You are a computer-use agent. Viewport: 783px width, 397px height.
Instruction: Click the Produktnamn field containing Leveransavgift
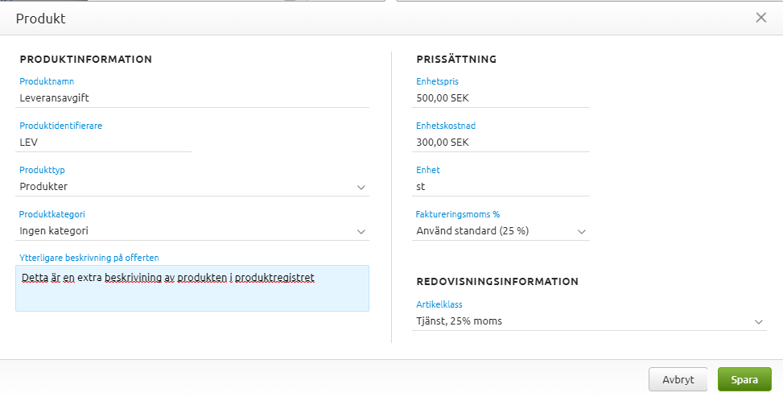pyautogui.click(x=193, y=97)
